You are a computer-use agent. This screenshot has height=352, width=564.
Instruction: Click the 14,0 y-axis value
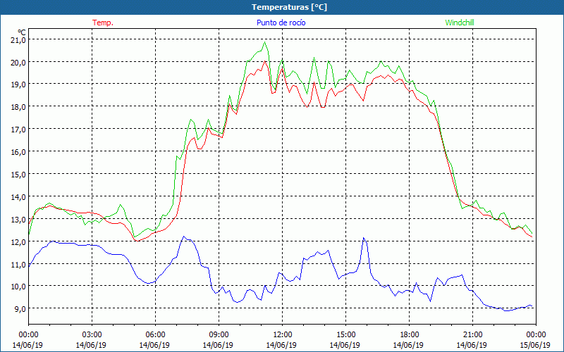18,197
